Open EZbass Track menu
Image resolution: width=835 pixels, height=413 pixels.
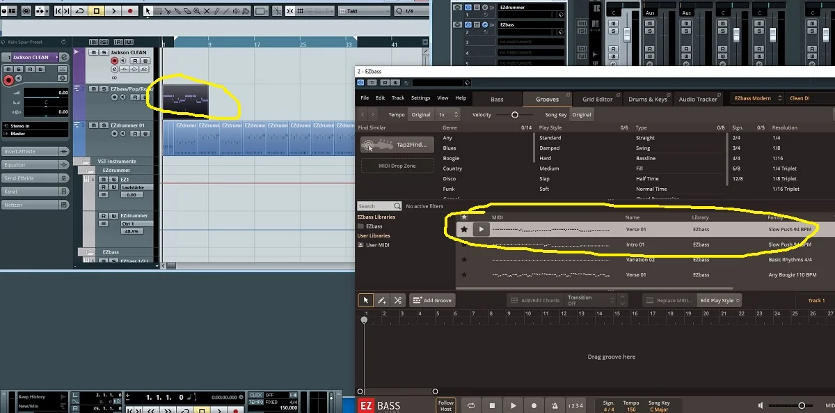[398, 98]
